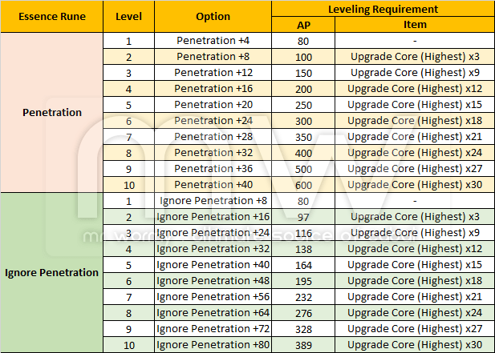Select the "Ignore Penetration +32" cell
The height and width of the screenshot is (353, 495).
213,248
